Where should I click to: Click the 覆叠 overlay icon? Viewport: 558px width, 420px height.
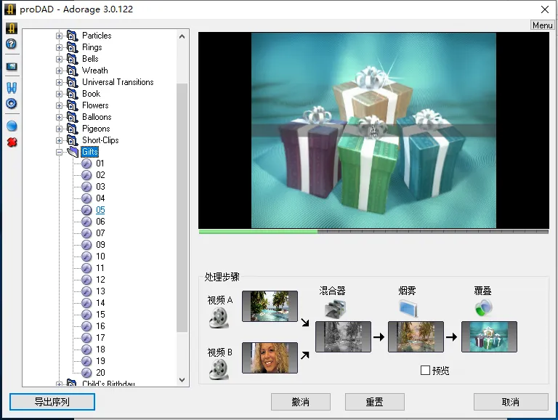(x=483, y=308)
